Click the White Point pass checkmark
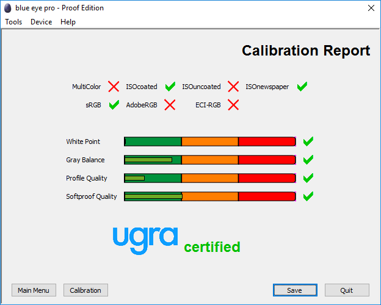381x305 pixels. (308, 142)
